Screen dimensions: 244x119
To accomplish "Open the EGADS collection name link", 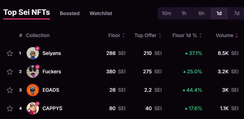I will [x=51, y=90].
